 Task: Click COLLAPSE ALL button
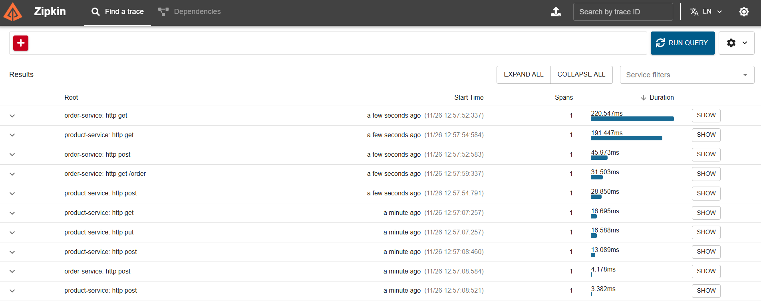pos(581,75)
